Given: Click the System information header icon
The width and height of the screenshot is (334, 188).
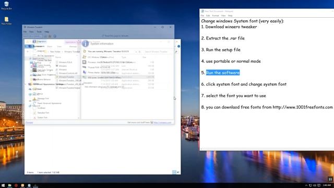Looking at the screenshot, I should (x=86, y=43).
